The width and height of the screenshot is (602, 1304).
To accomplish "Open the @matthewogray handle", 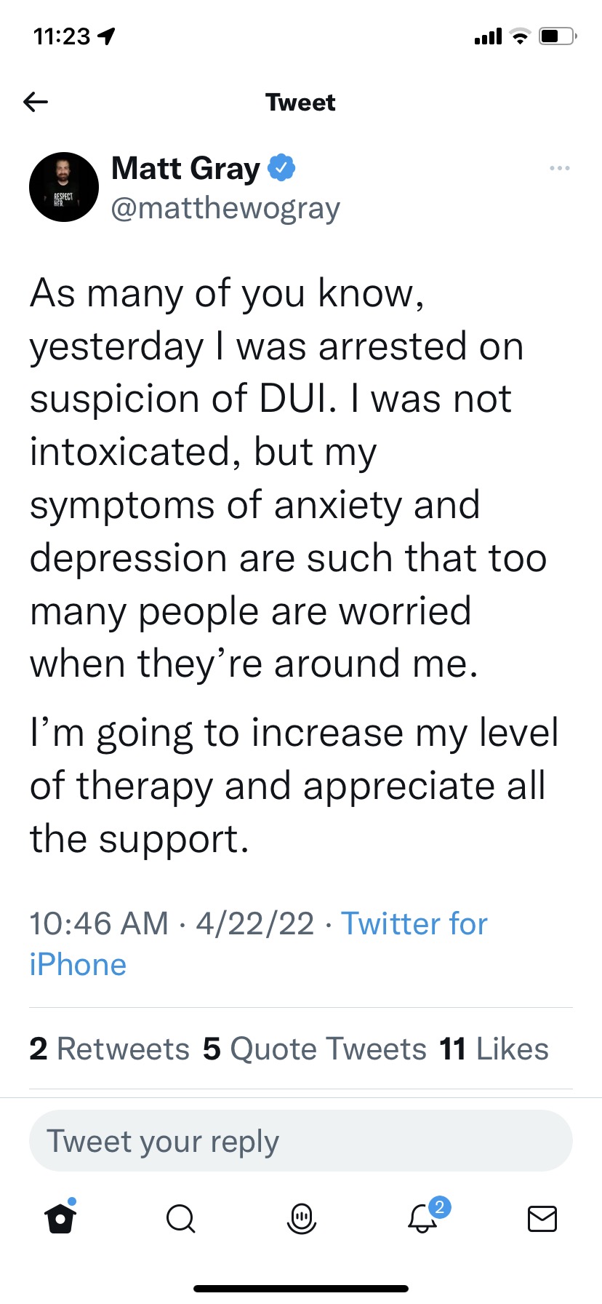I will point(225,209).
